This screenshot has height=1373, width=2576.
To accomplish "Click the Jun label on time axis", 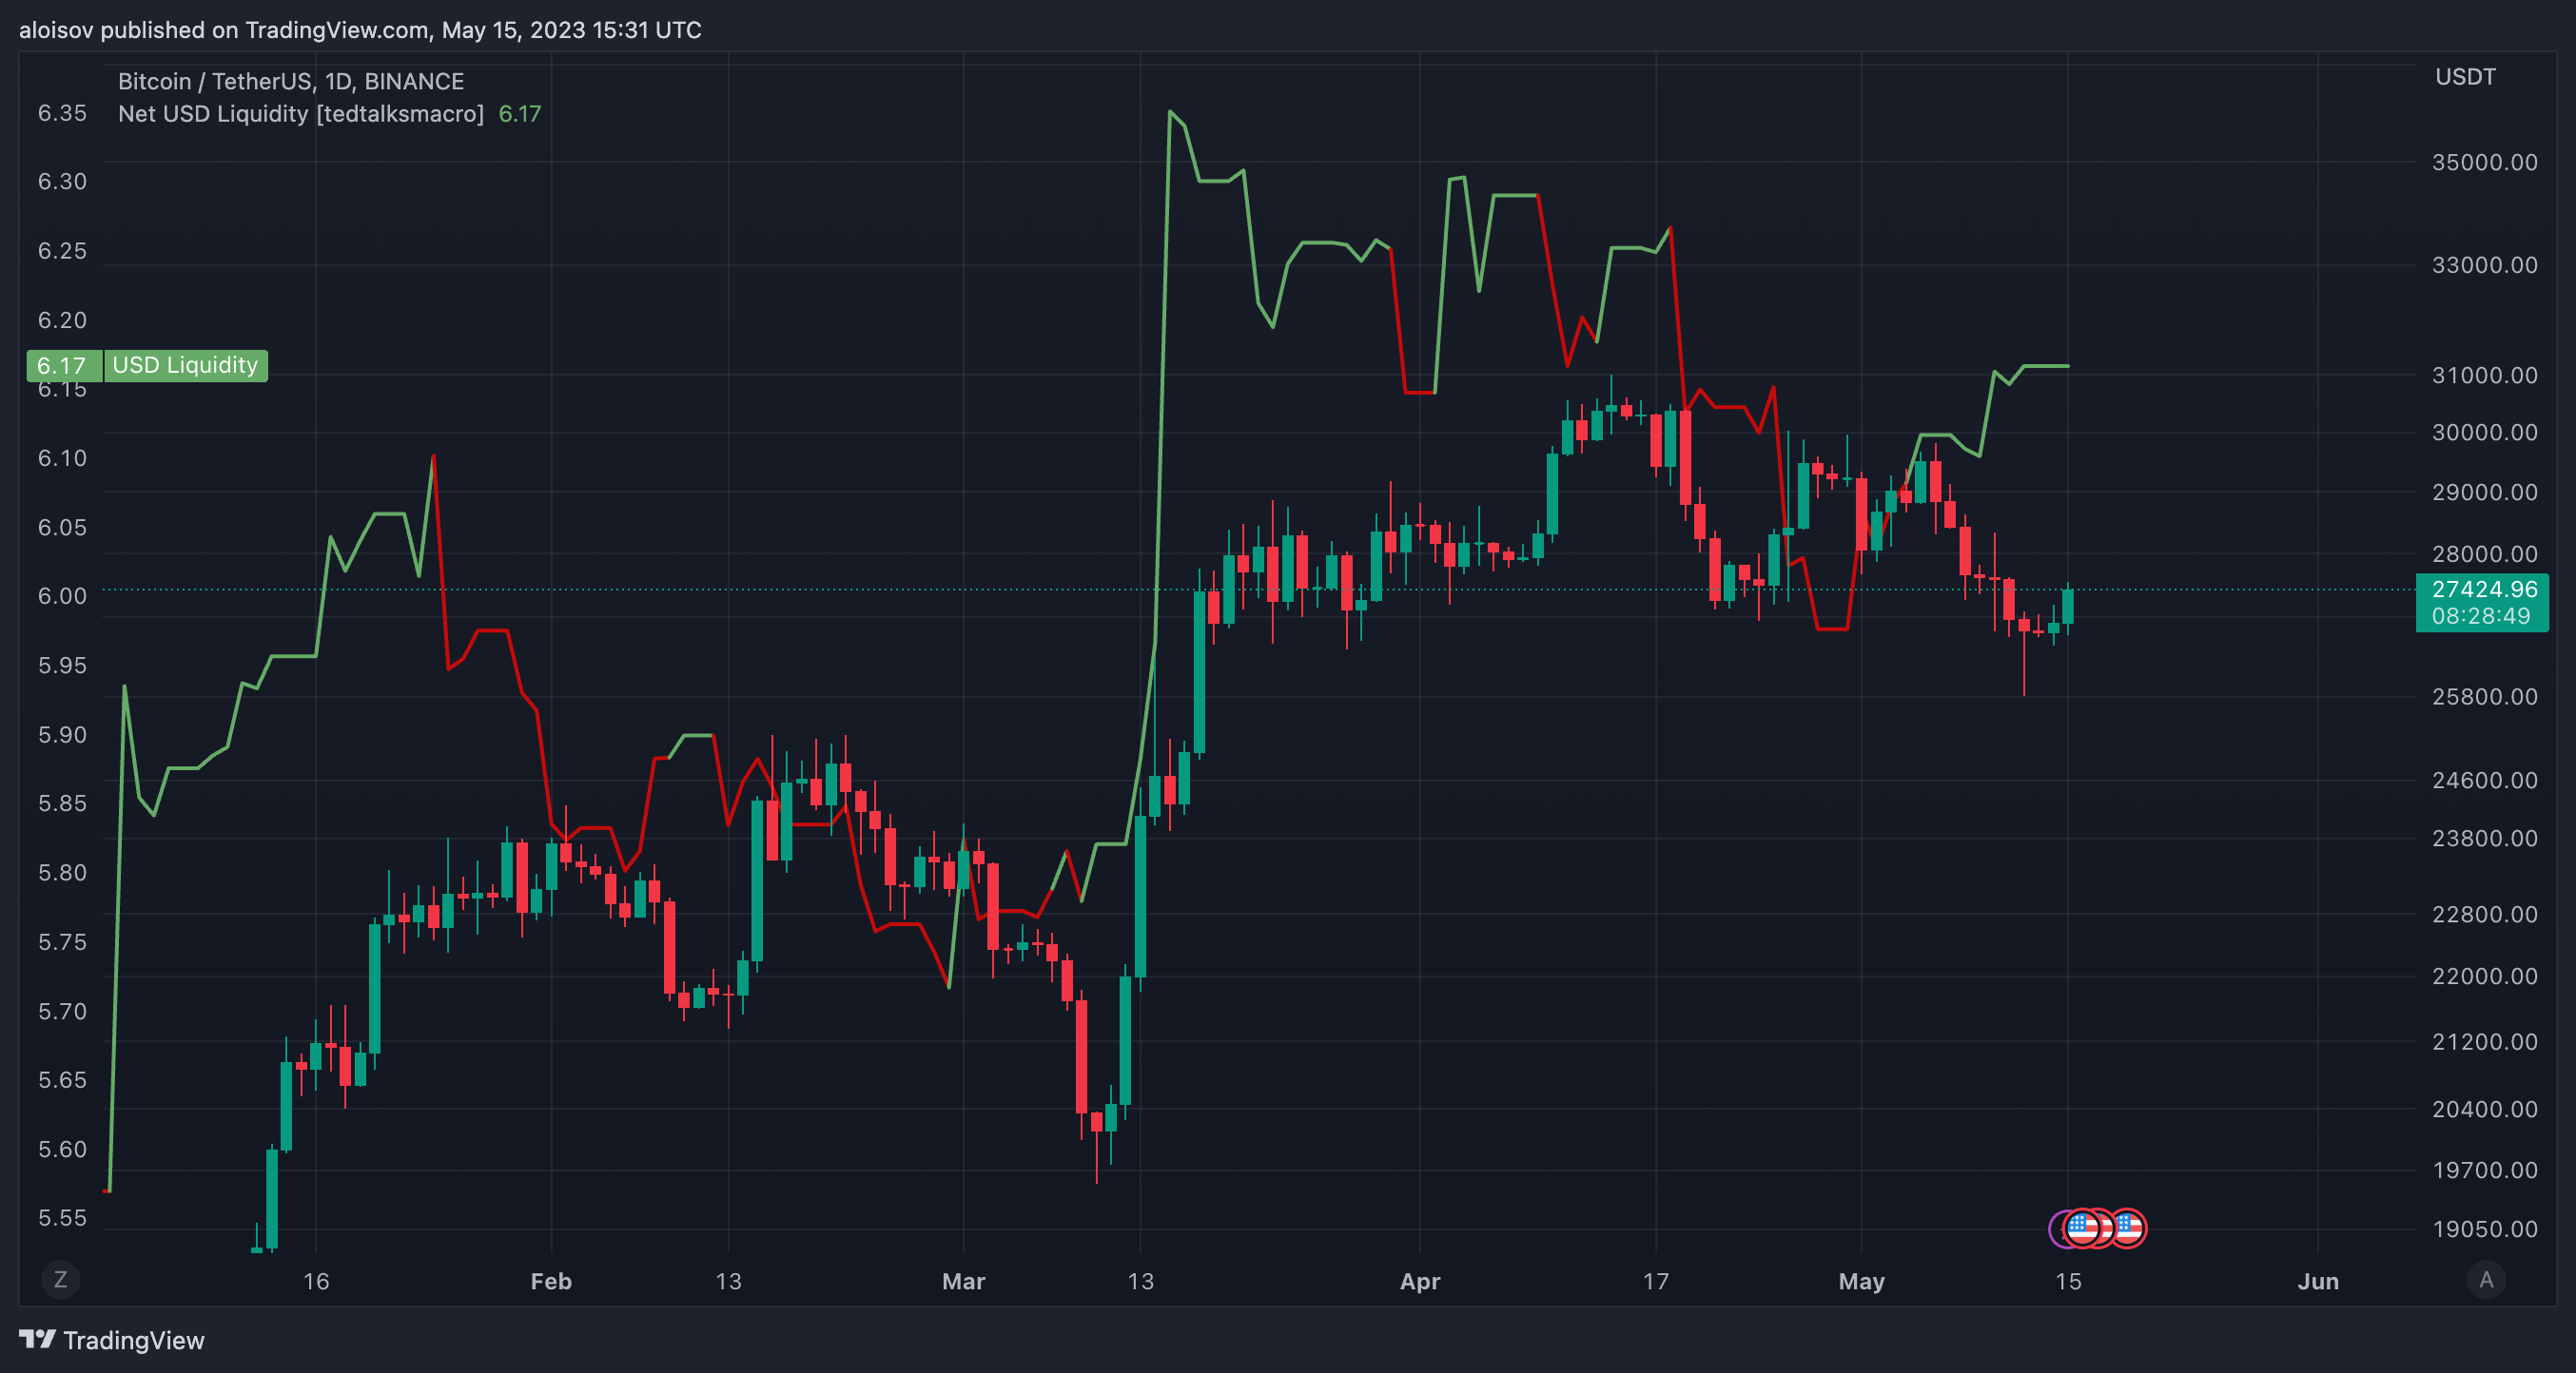I will 2318,1281.
